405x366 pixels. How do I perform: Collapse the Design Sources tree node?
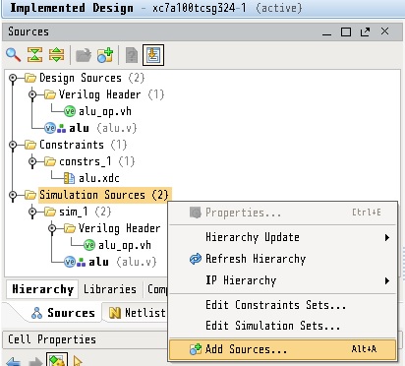point(13,78)
